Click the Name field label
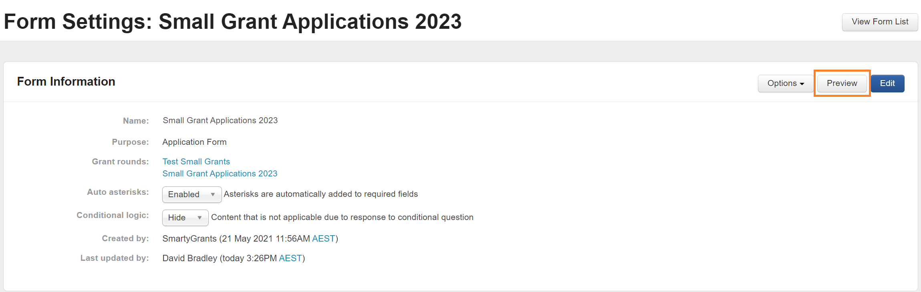This screenshot has width=921, height=292. click(136, 121)
